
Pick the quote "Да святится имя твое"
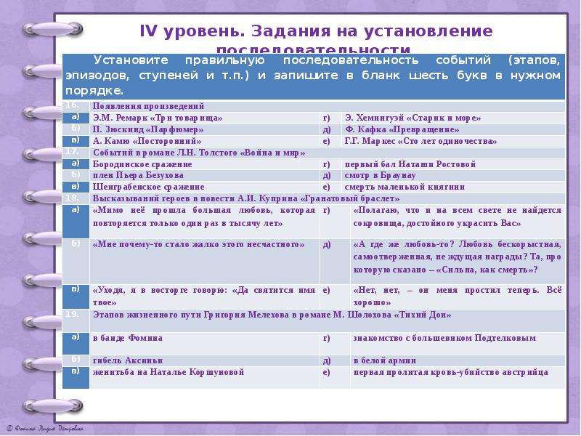(x=204, y=296)
